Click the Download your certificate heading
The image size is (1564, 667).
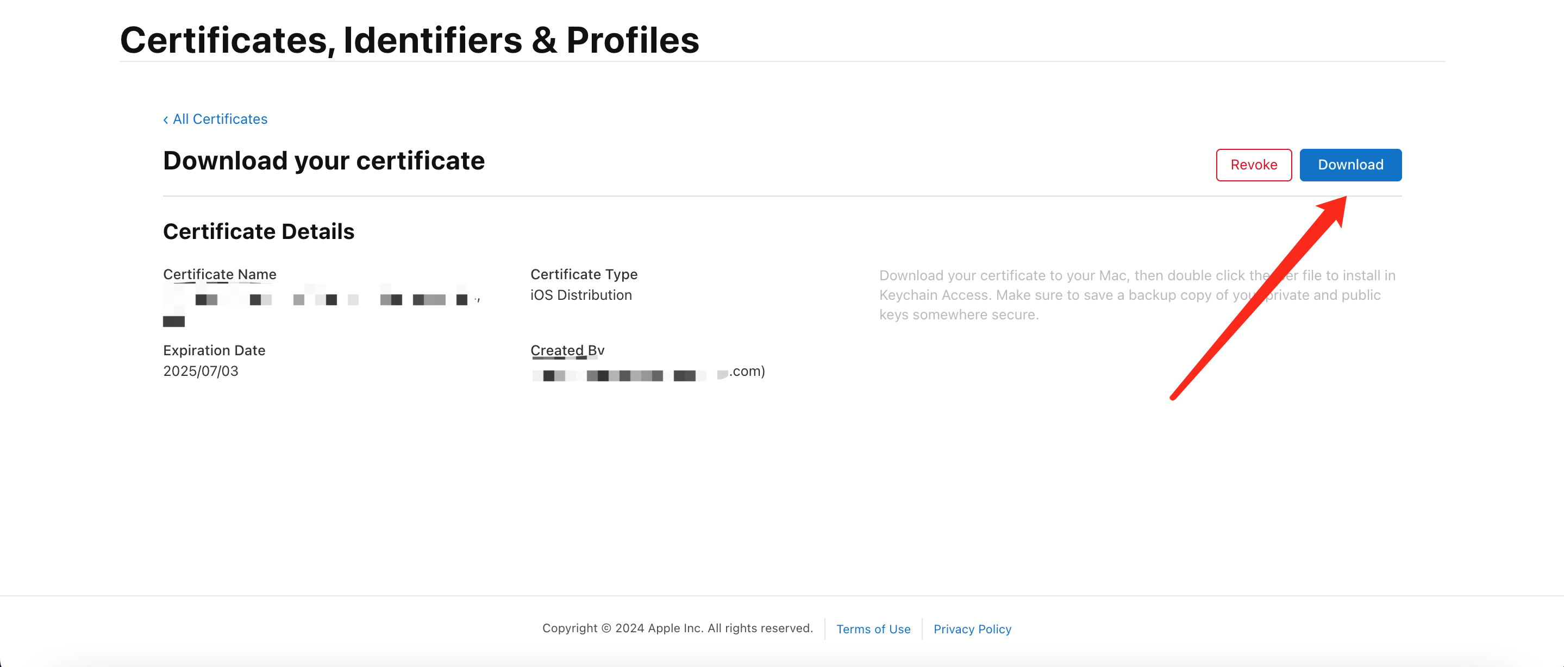pos(323,161)
